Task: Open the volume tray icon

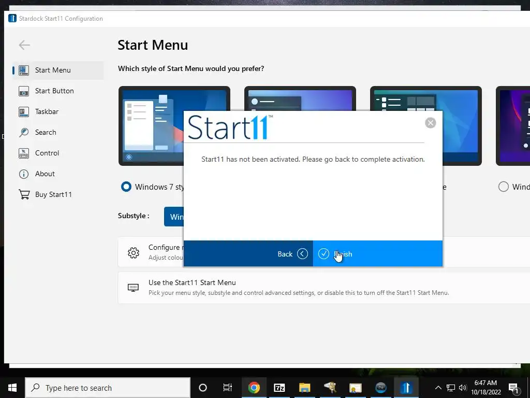Action: coord(463,388)
